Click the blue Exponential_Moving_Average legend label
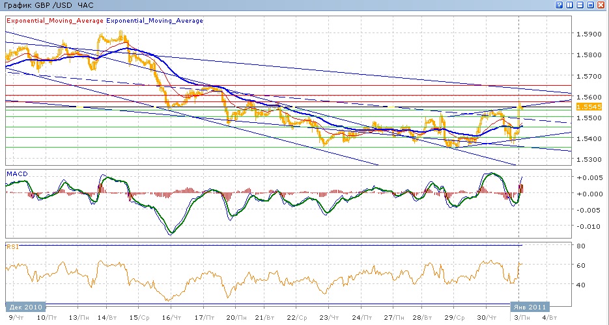The image size is (609, 325). [x=154, y=21]
